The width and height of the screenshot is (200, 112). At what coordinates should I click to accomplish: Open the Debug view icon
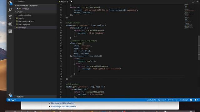(x=10, y=24)
